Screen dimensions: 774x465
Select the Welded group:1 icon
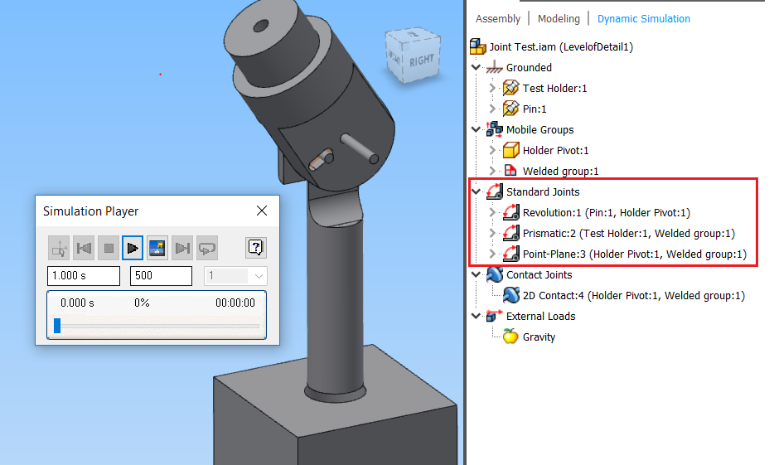[x=510, y=171]
